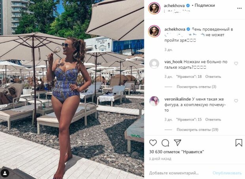Open vas_hook commenter avatar
This screenshot has height=179, width=245.
pyautogui.click(x=154, y=64)
